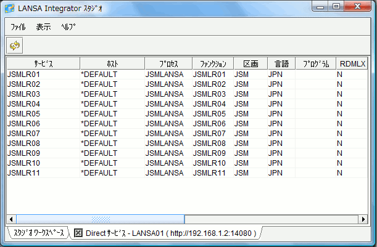Click the horizontal scrollbar thumb
377x247 pixels.
tap(100, 219)
